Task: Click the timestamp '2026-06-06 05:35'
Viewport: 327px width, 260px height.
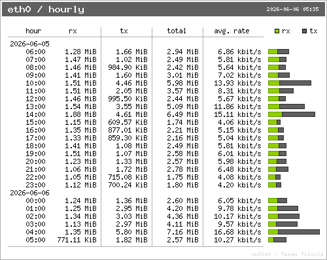Action: (x=292, y=9)
